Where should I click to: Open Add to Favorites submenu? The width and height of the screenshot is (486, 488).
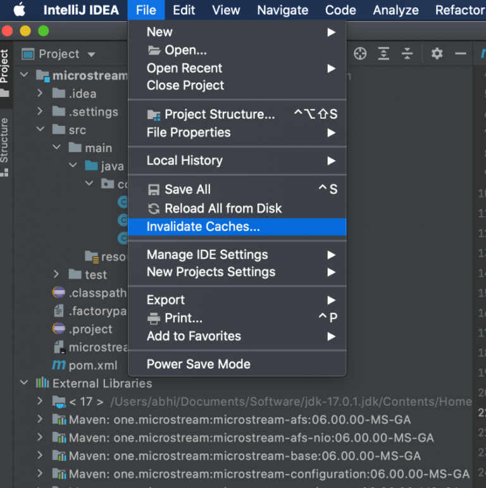tap(237, 337)
